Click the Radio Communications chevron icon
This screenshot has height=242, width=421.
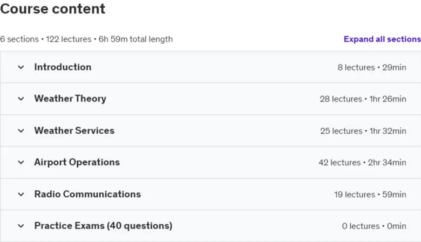tap(21, 194)
